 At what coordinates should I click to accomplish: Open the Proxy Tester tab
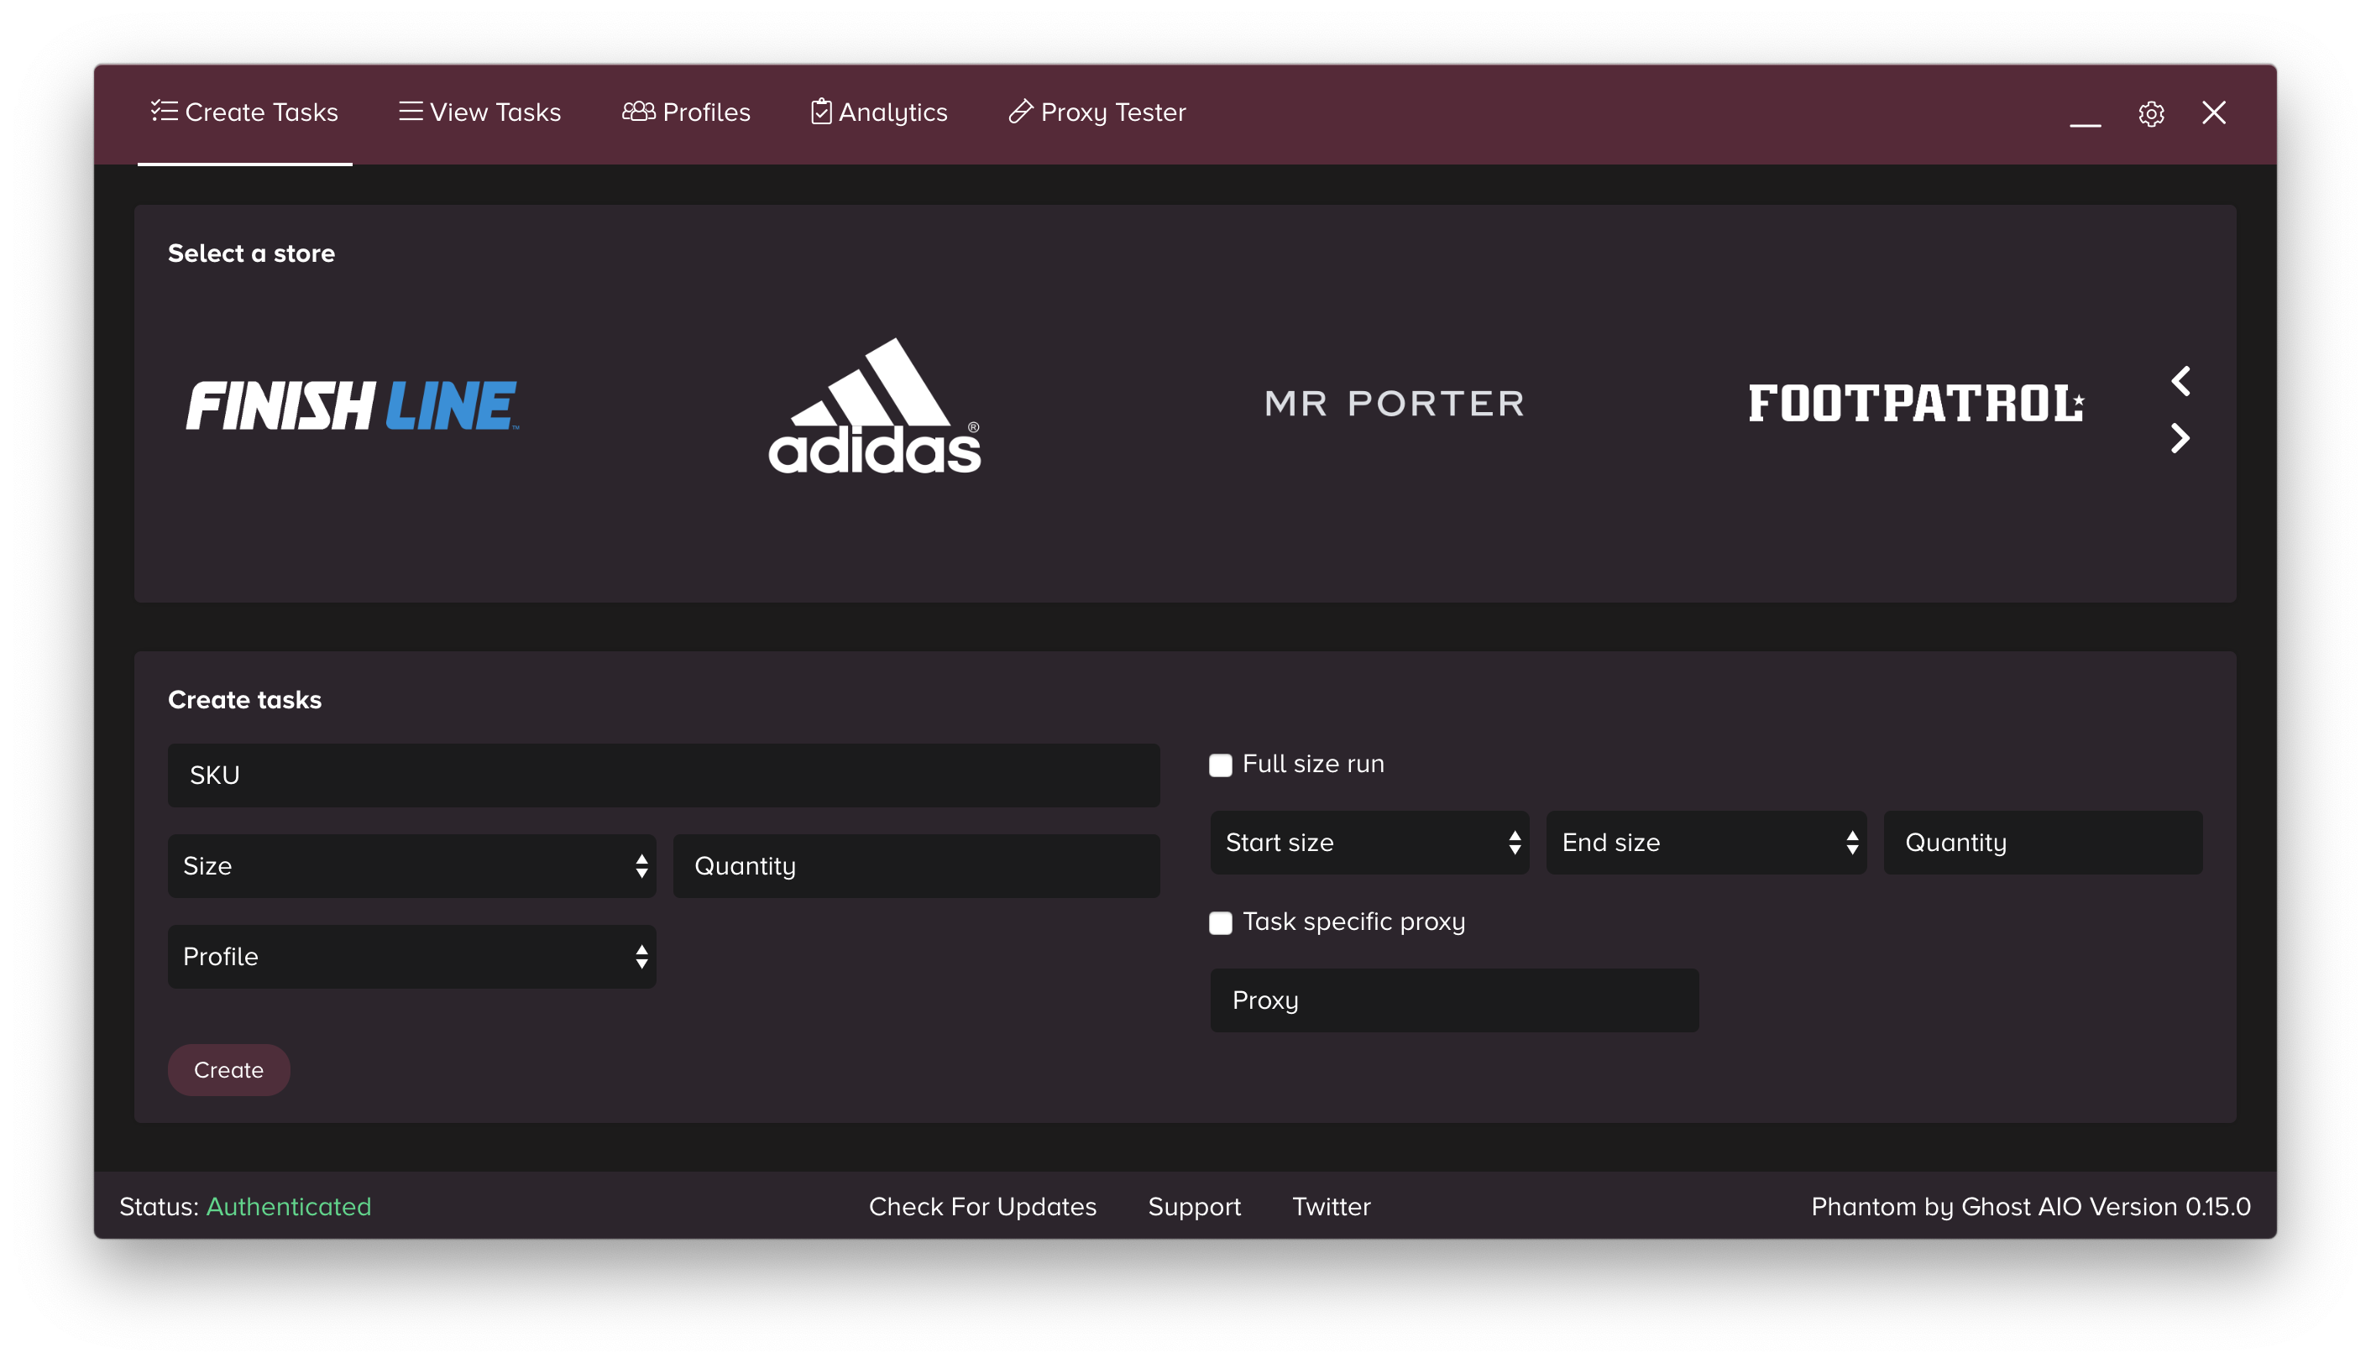(x=1097, y=112)
